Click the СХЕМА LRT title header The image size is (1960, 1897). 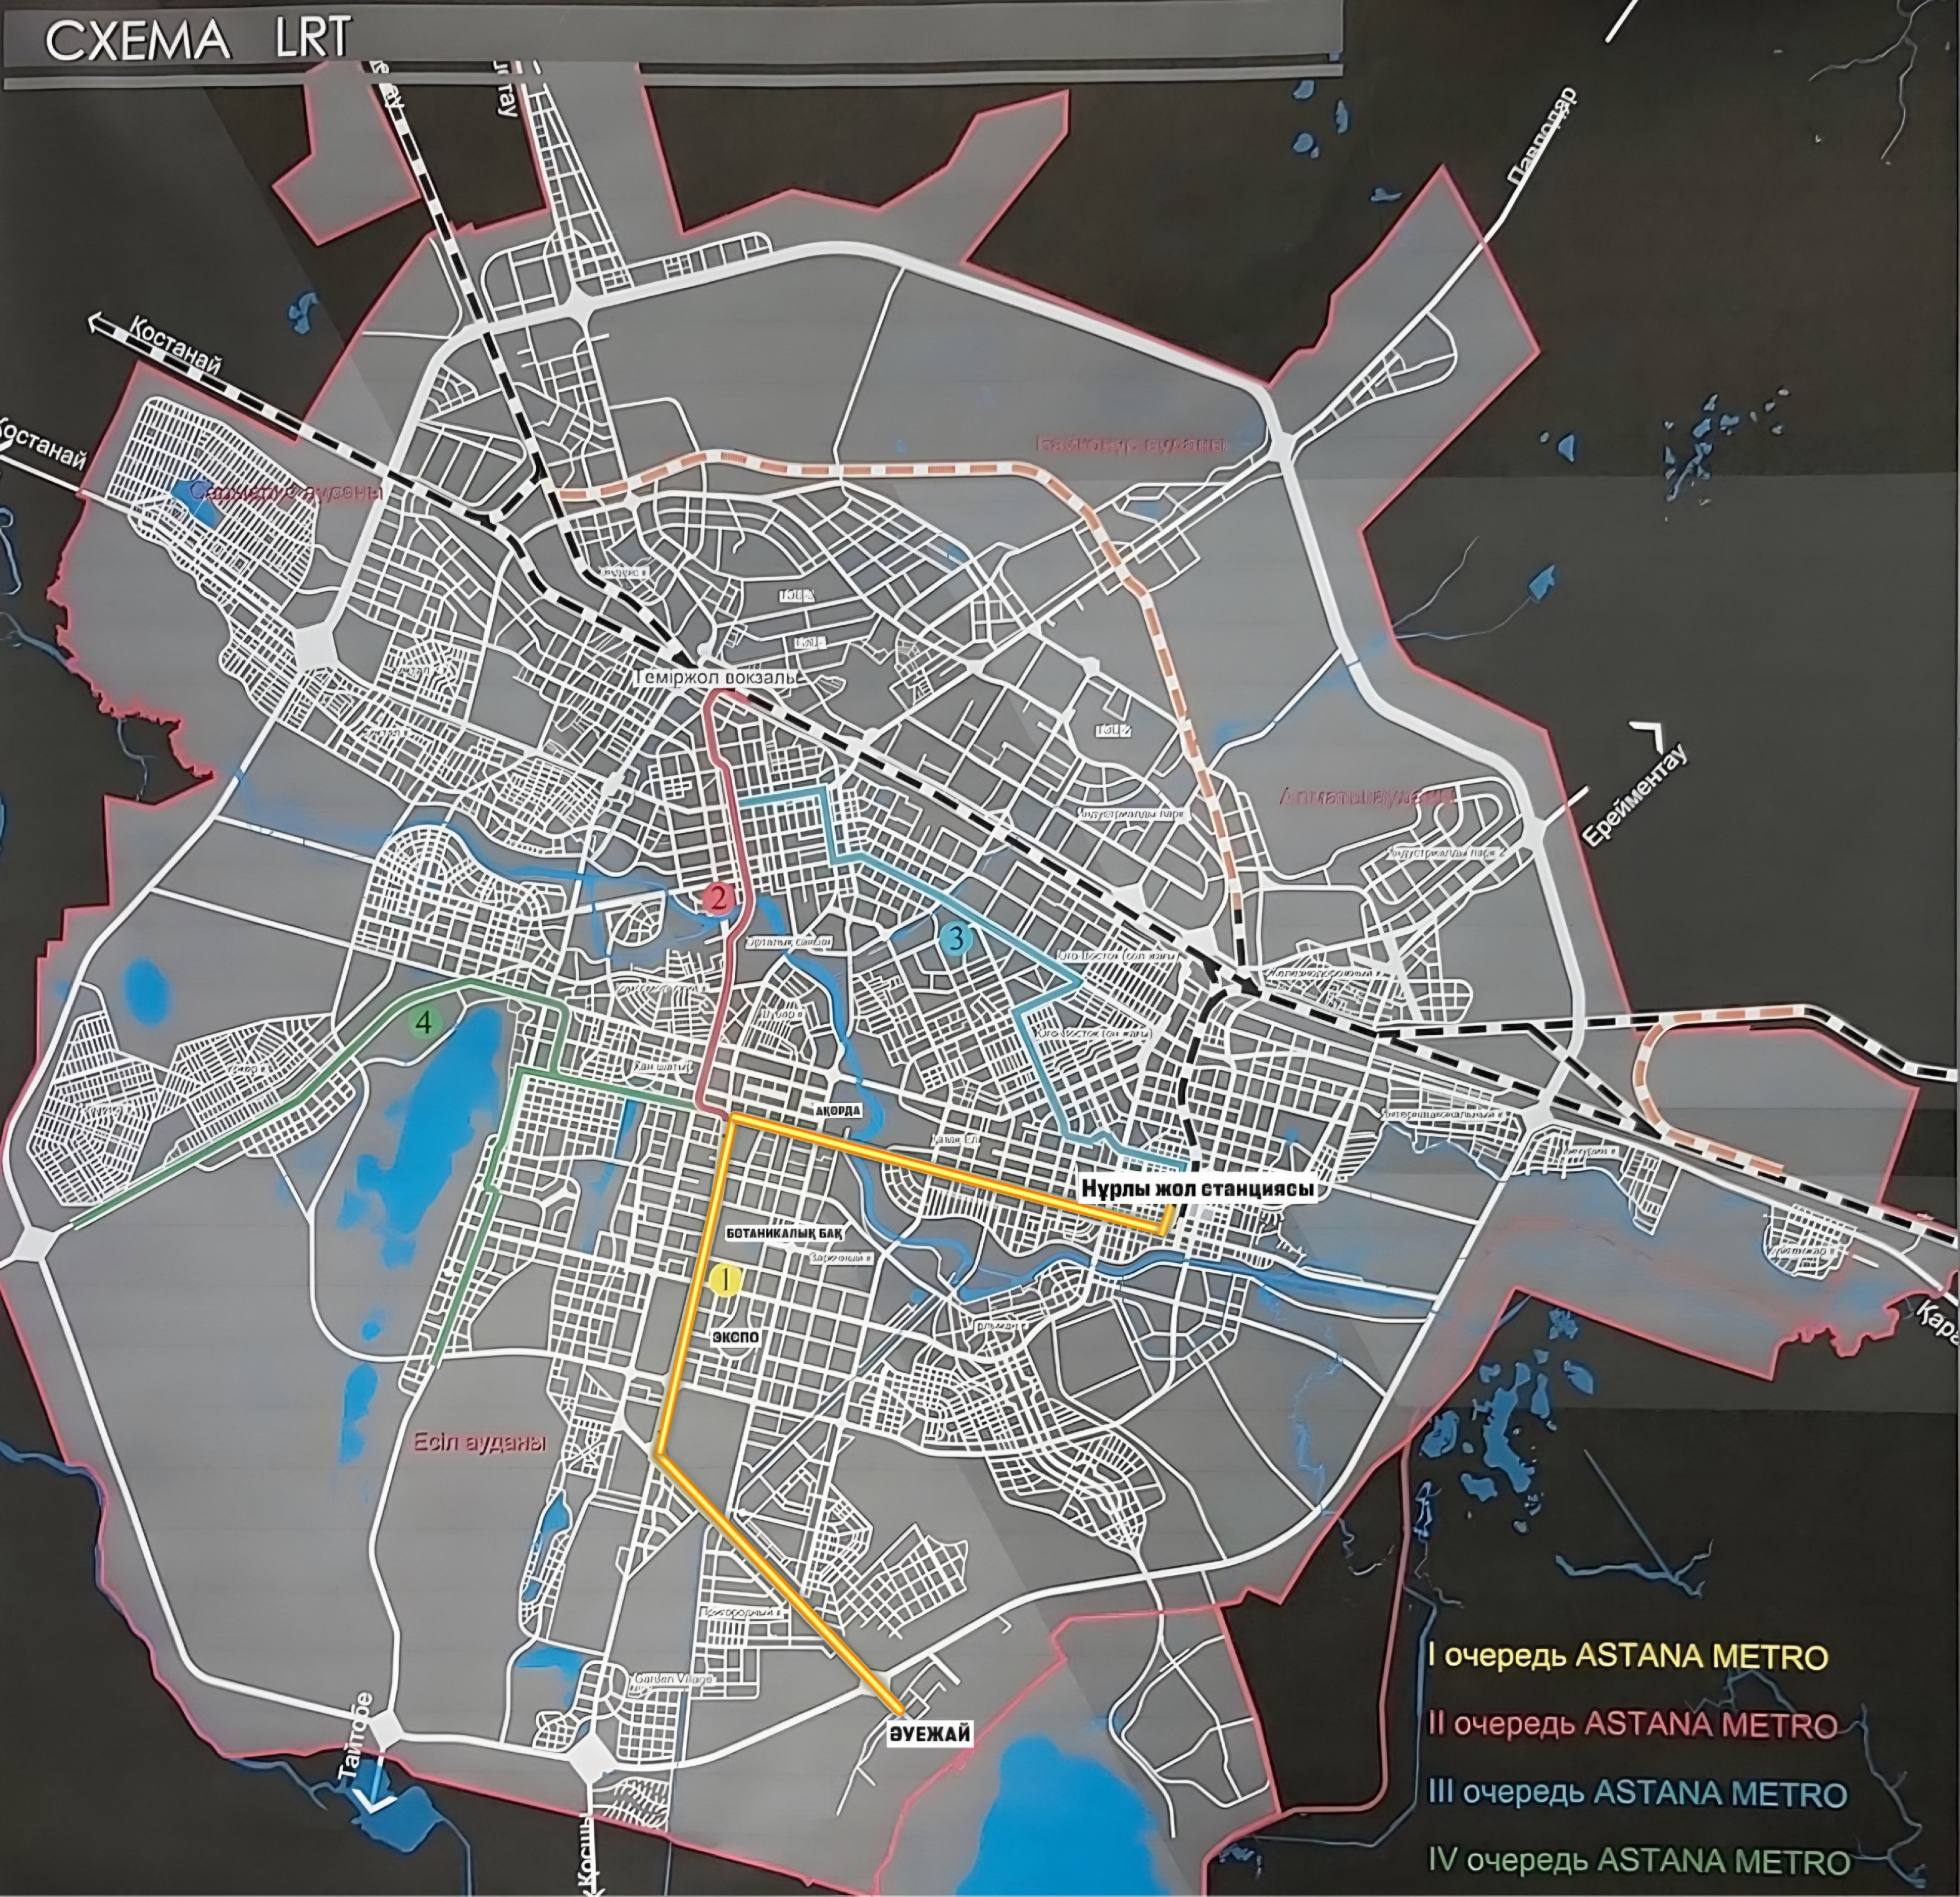coord(200,38)
